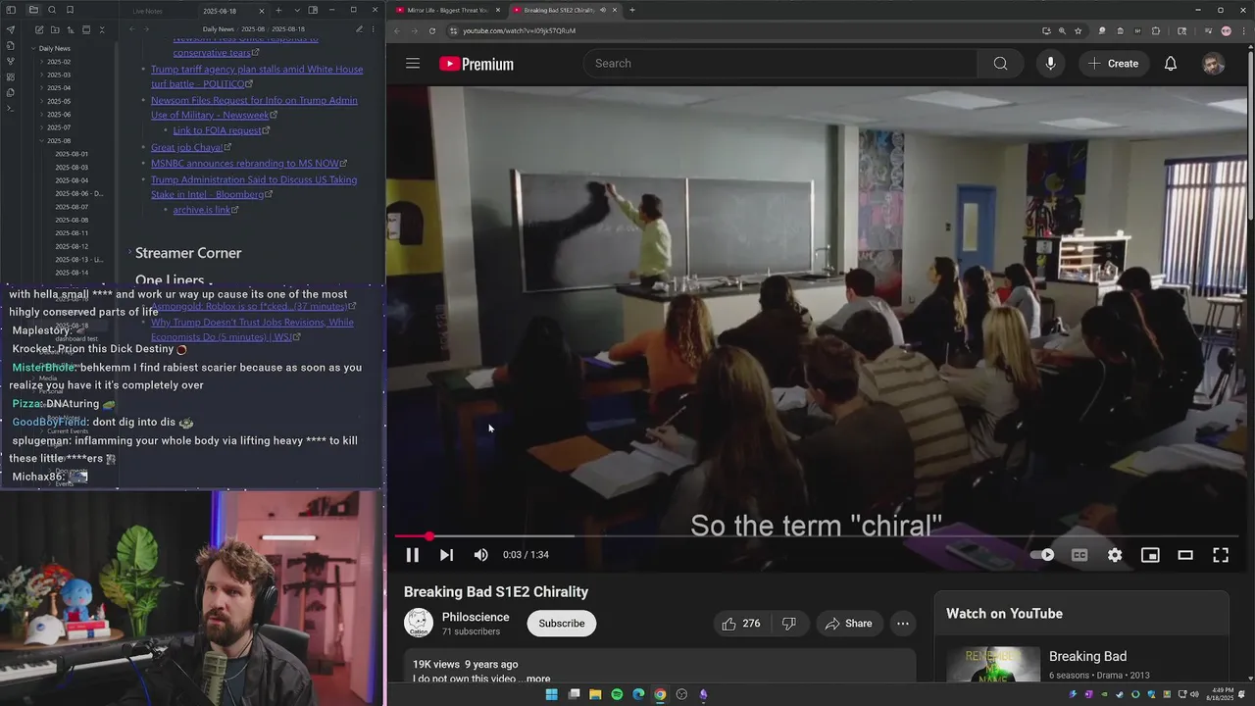Share the video
Viewport: 1255px width, 706px height.
point(848,624)
